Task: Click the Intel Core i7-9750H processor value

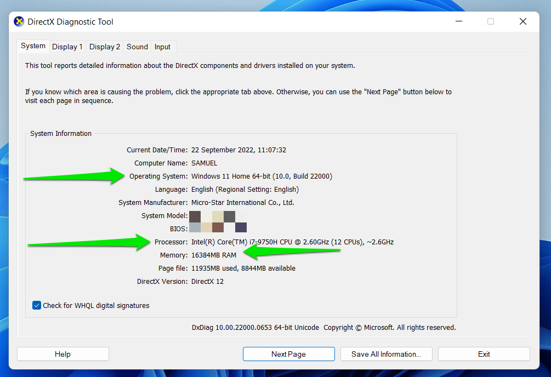Action: point(292,242)
